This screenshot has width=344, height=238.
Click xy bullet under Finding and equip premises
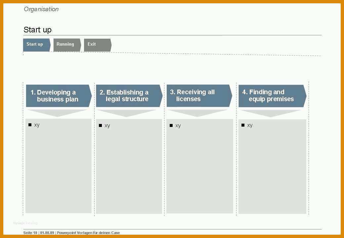(247, 125)
